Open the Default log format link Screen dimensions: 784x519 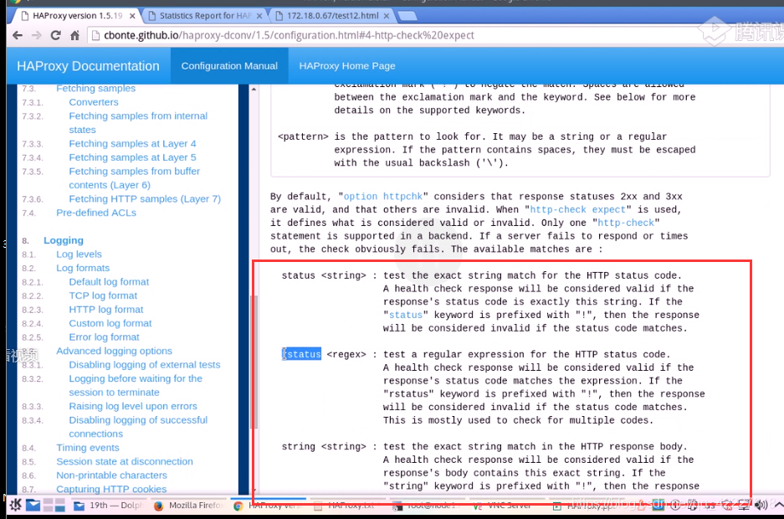click(109, 282)
